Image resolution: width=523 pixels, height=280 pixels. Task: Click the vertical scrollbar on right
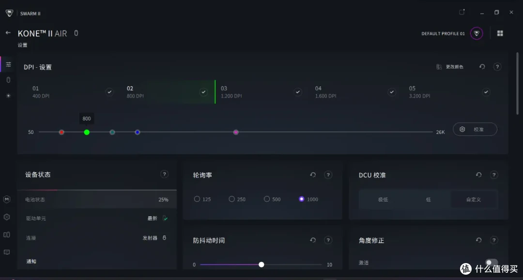(x=517, y=83)
